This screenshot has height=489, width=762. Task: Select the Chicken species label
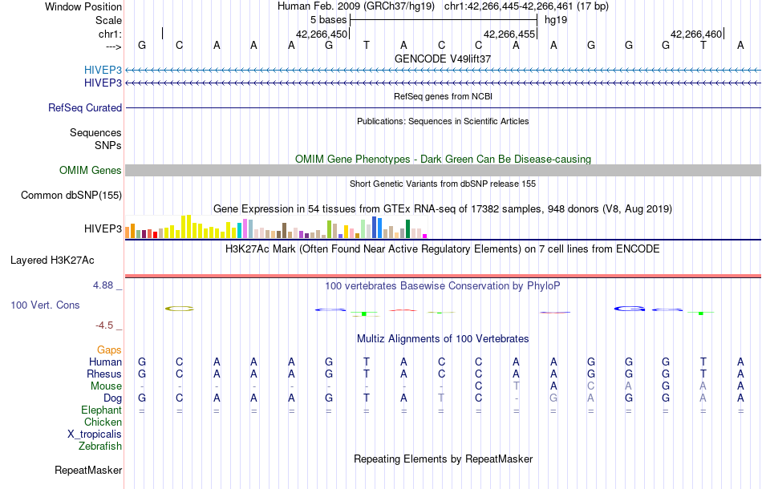(x=103, y=422)
